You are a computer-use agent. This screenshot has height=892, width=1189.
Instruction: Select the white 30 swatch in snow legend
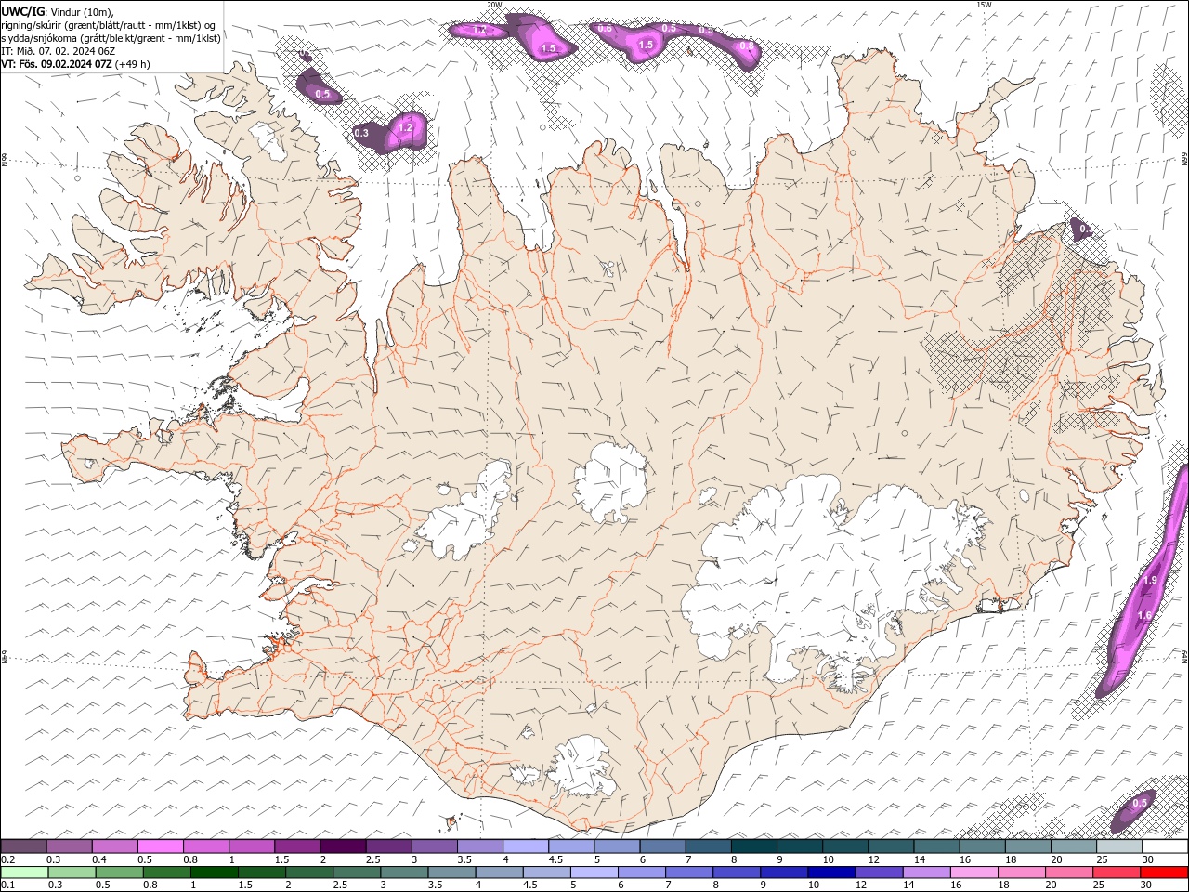pos(1164,846)
